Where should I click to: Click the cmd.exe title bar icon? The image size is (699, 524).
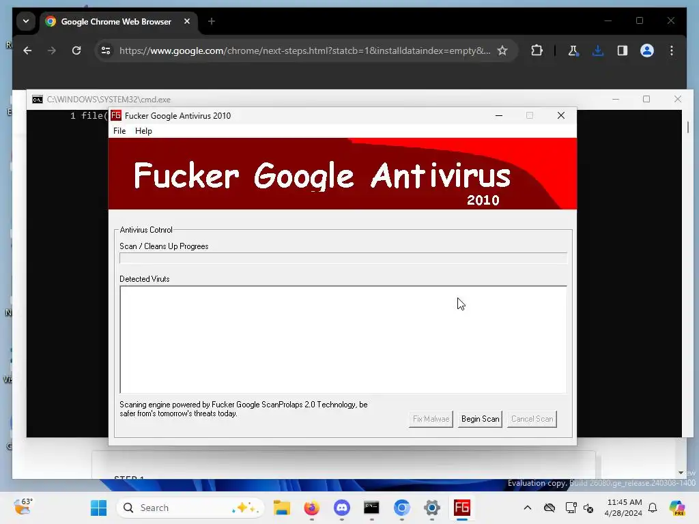38,100
